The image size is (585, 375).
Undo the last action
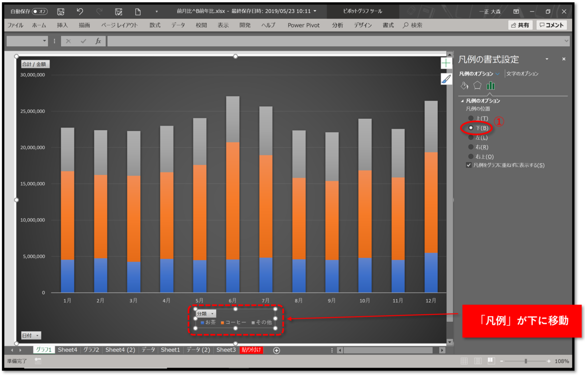pyautogui.click(x=80, y=11)
